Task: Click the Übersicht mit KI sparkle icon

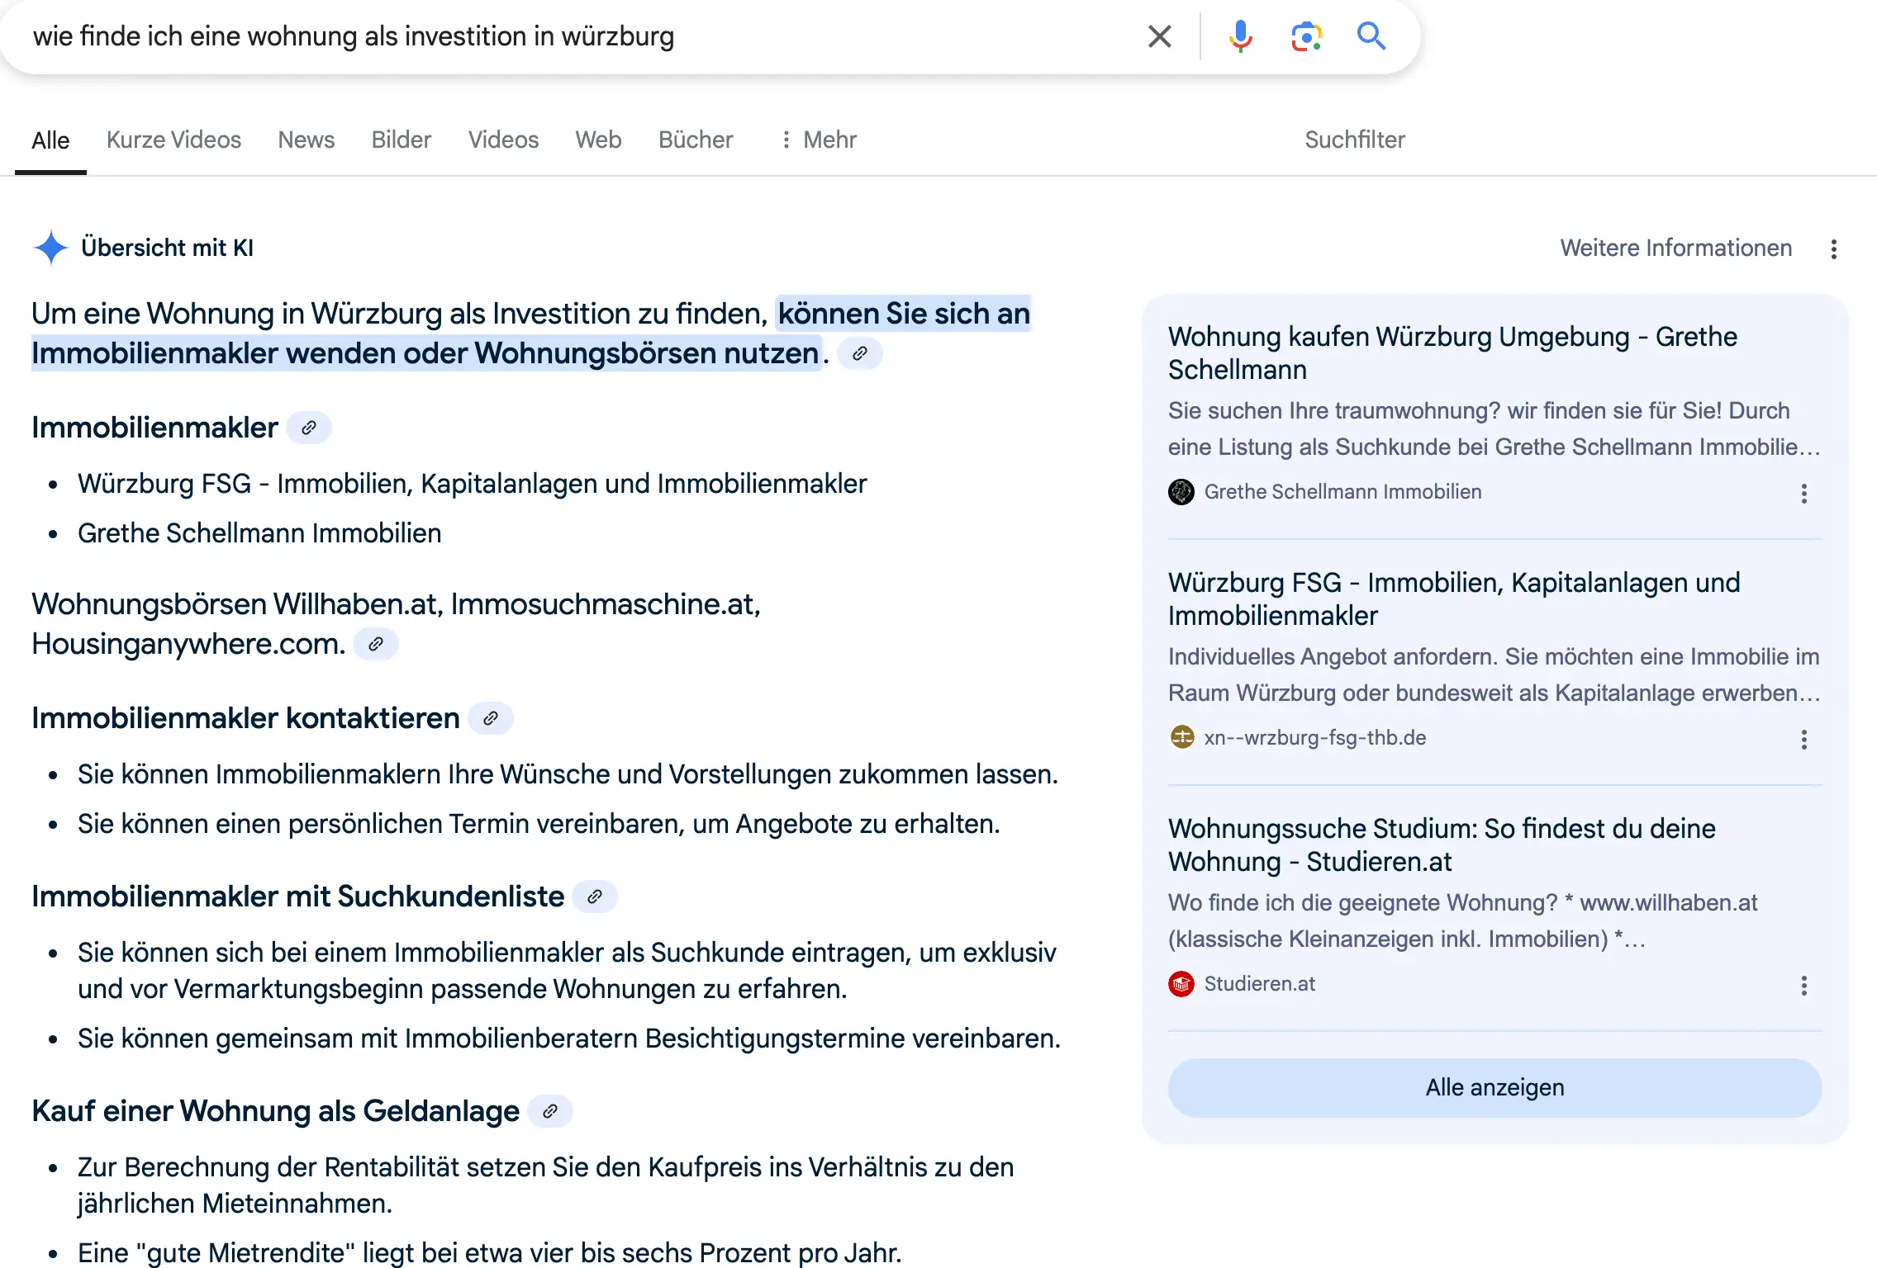Action: click(50, 248)
